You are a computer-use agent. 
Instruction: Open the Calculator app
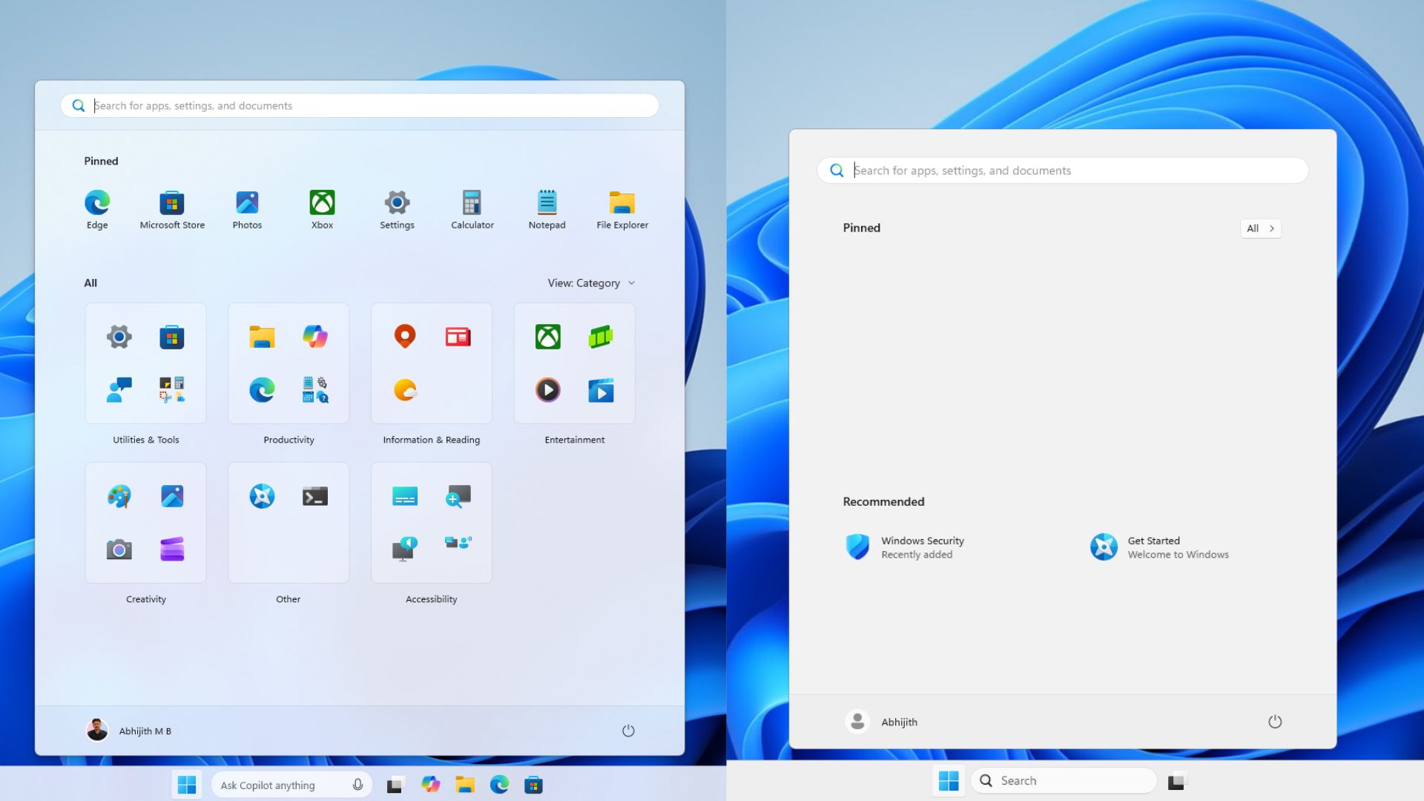[x=472, y=203]
